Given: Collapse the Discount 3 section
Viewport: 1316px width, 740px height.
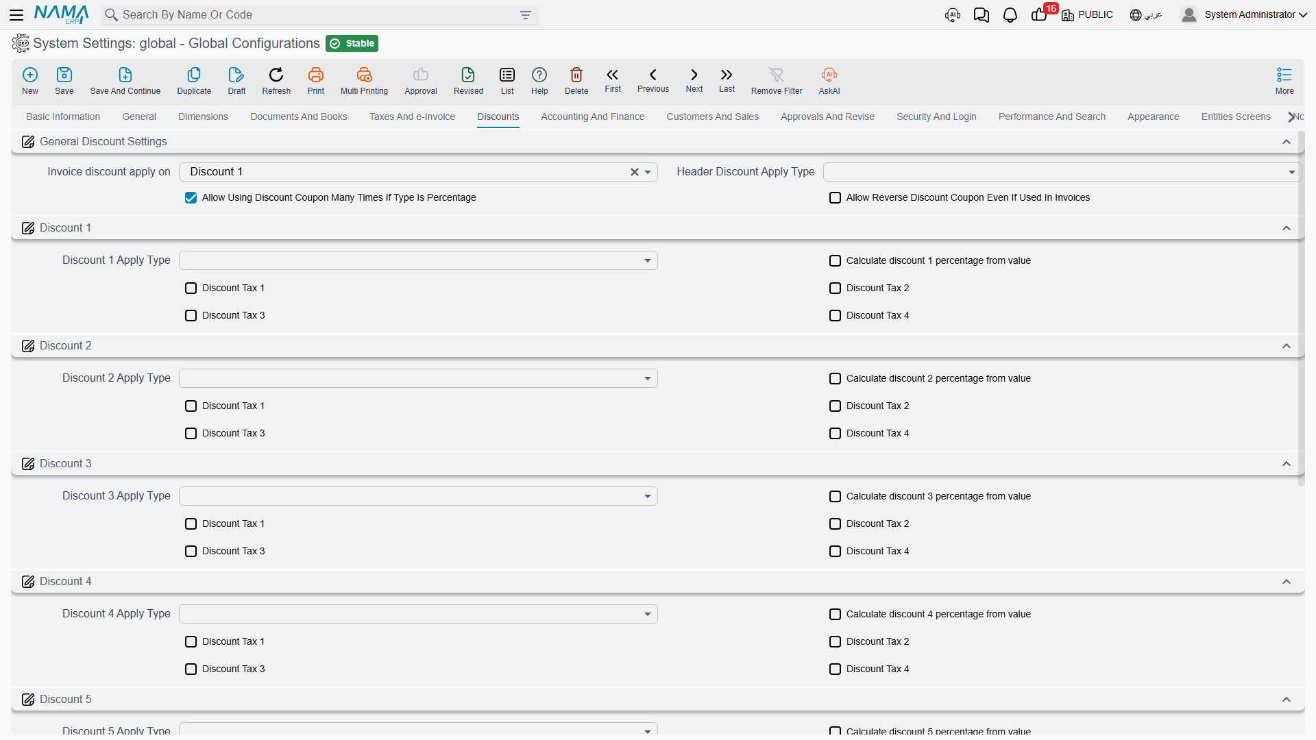Looking at the screenshot, I should (1287, 464).
